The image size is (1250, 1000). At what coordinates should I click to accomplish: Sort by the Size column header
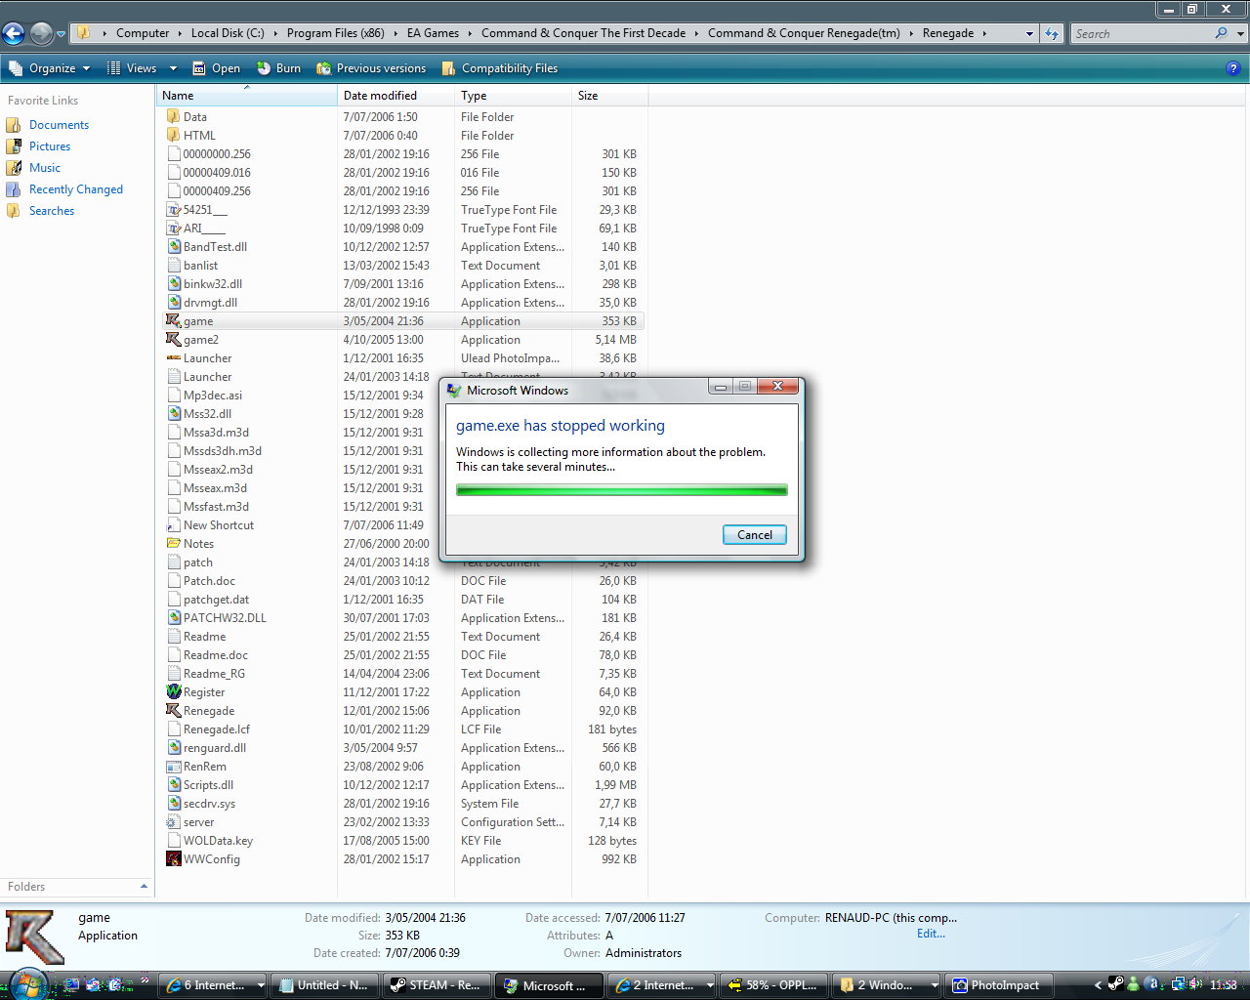pos(588,96)
